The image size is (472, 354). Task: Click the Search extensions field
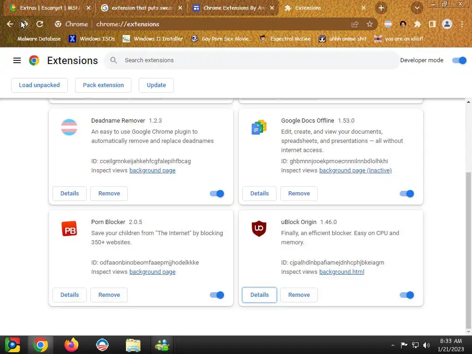252,60
